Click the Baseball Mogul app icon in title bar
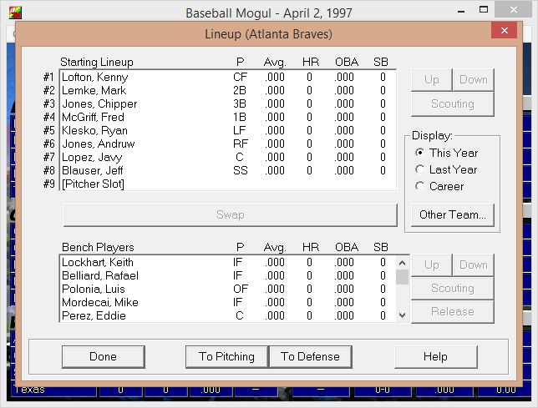Viewport: 538px width, 408px height. [x=15, y=13]
